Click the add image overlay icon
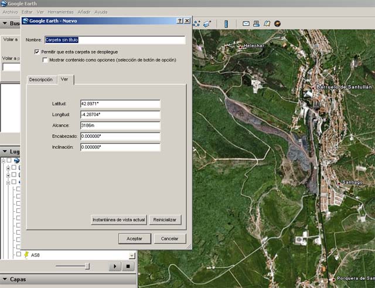This screenshot has height=288, width=375. pos(207,23)
